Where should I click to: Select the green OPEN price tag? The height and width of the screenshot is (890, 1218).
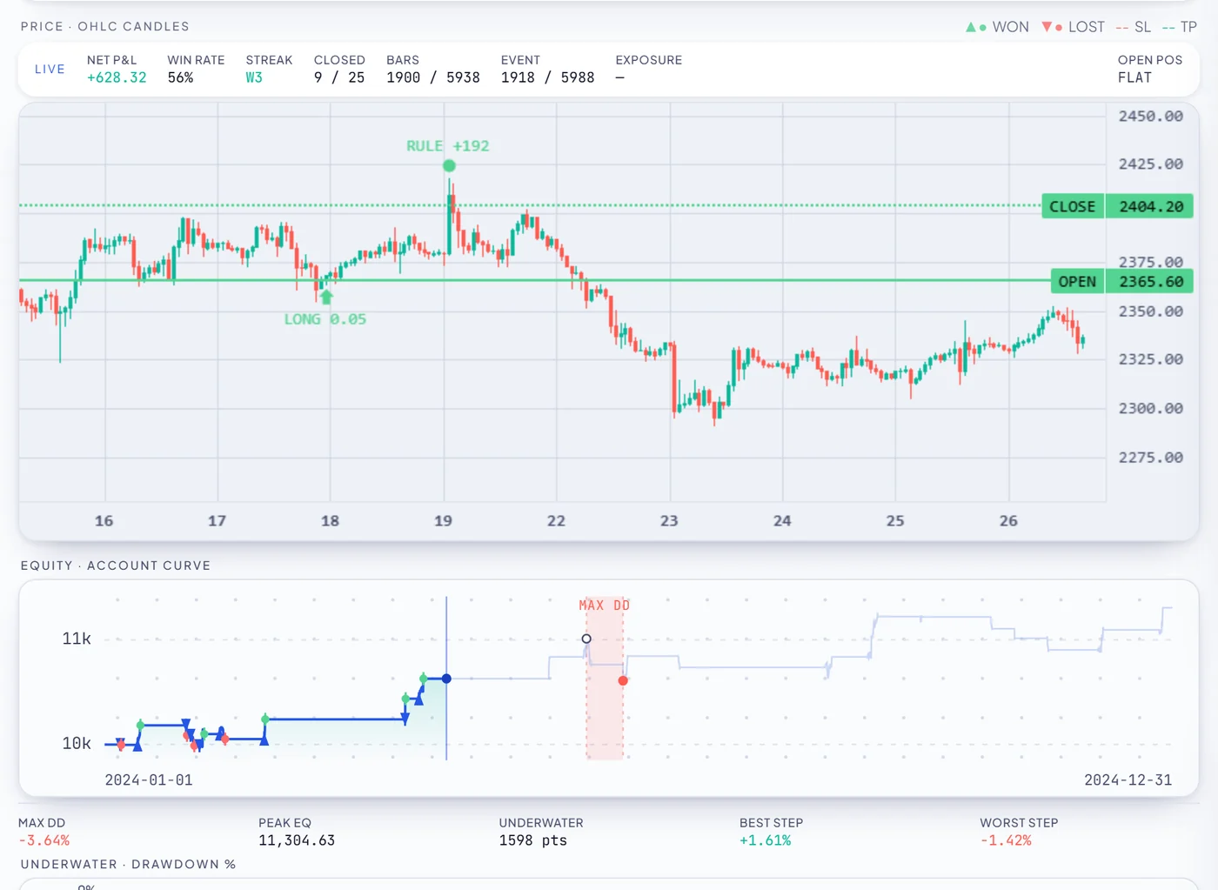[1077, 281]
